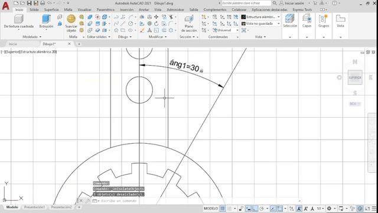Screen dimensions: 378x213
Task: Go to the Inicio start file tab
Action: (13, 44)
